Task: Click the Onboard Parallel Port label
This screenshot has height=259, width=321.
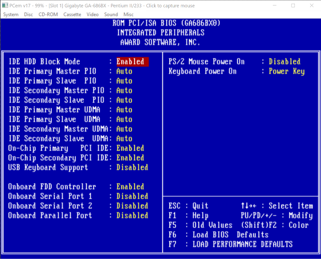Action: click(x=50, y=215)
